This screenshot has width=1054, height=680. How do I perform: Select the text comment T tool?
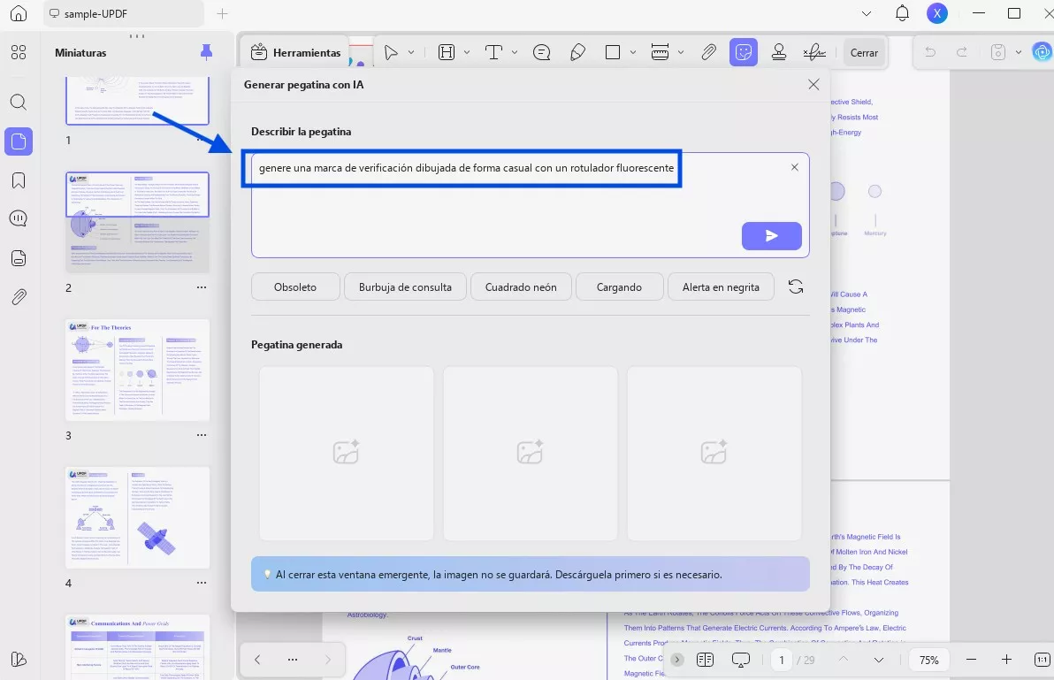point(493,52)
